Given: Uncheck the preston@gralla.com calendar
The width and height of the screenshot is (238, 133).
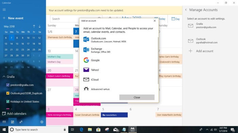Looking at the screenshot, I should coord(8,85).
